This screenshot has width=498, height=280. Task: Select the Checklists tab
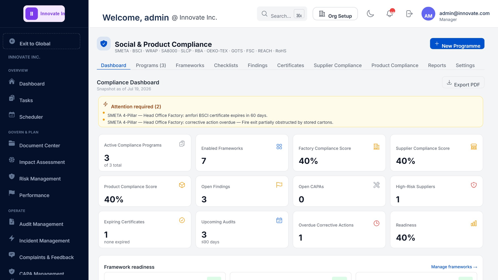click(x=226, y=65)
